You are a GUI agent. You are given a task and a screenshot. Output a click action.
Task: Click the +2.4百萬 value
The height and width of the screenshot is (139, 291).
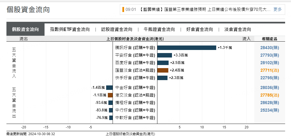(177, 70)
